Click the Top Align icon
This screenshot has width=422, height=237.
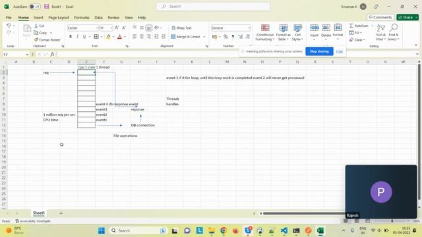pos(135,28)
